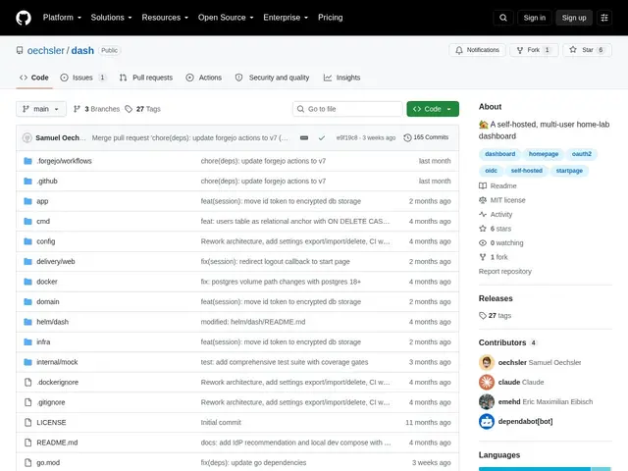The height and width of the screenshot is (471, 628).
Task: Click file icon next to README.md
Action: [x=27, y=443]
